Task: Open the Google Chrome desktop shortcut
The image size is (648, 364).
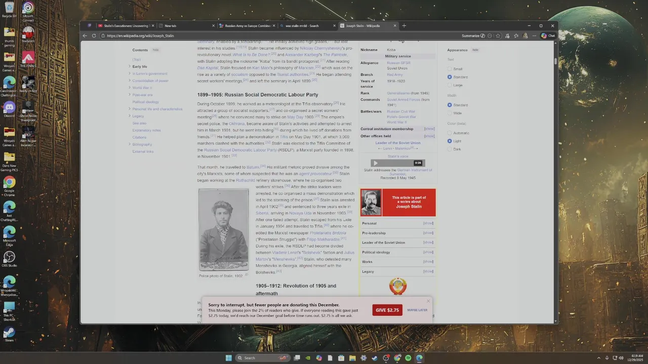Action: (x=9, y=185)
